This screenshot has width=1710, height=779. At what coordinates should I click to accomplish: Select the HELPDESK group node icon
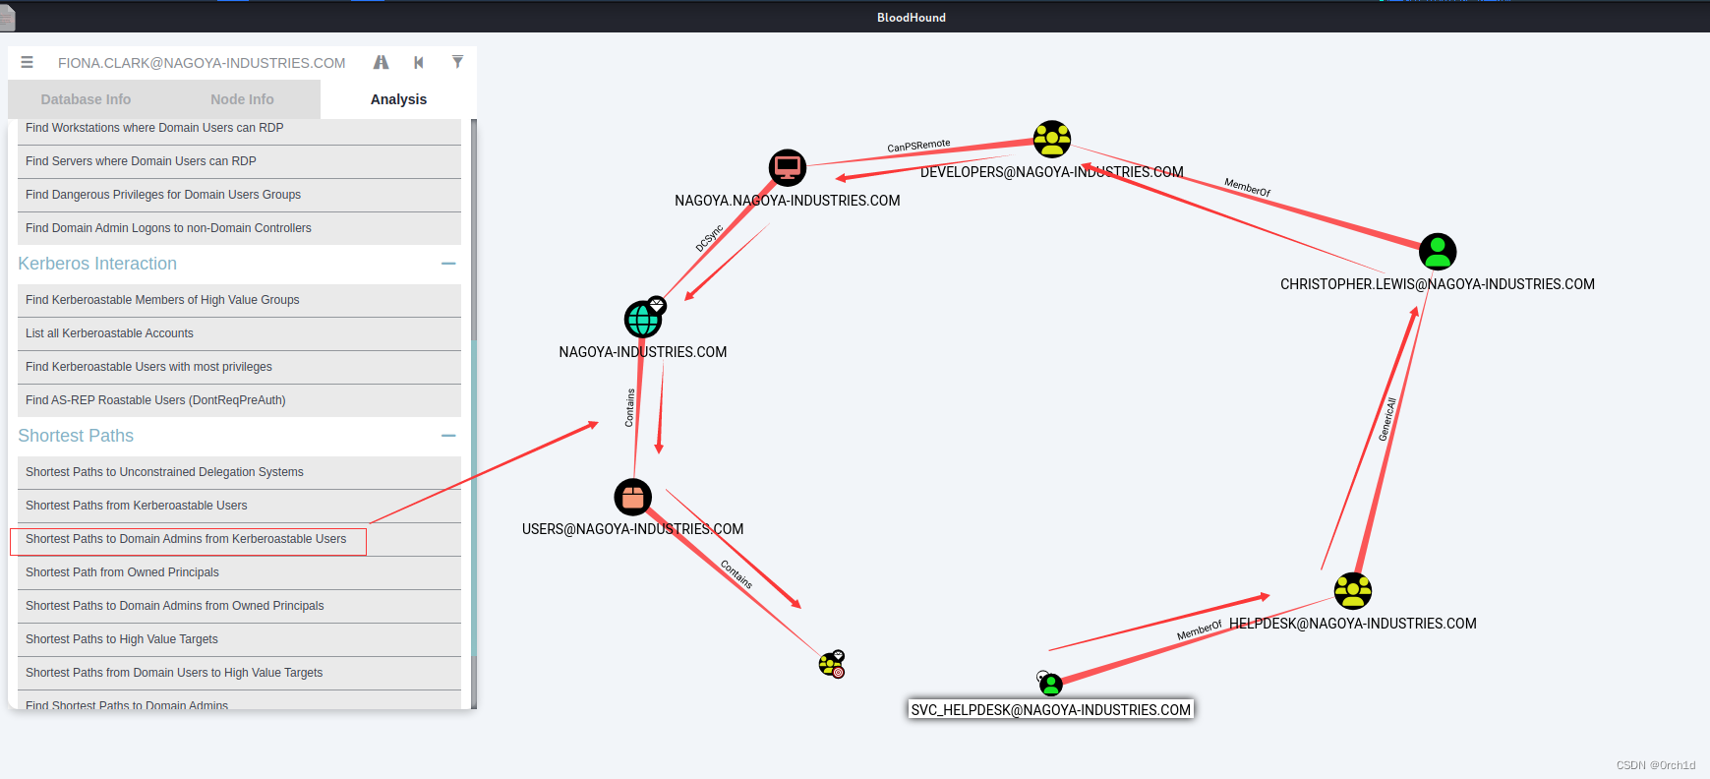tap(1353, 591)
